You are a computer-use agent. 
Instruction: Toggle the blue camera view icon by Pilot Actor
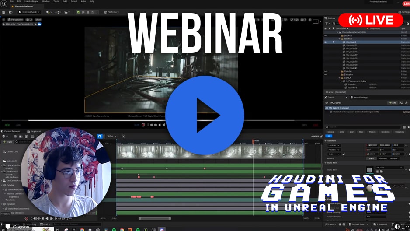(40, 24)
